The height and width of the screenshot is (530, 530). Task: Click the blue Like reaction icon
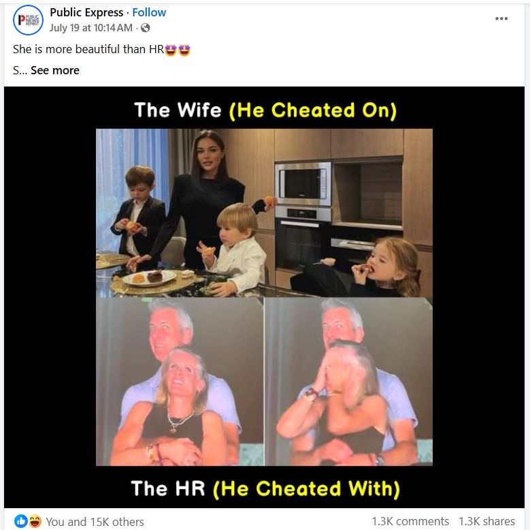pos(20,521)
